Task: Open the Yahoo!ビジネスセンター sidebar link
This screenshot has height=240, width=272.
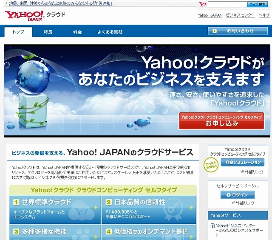Action: point(235,226)
